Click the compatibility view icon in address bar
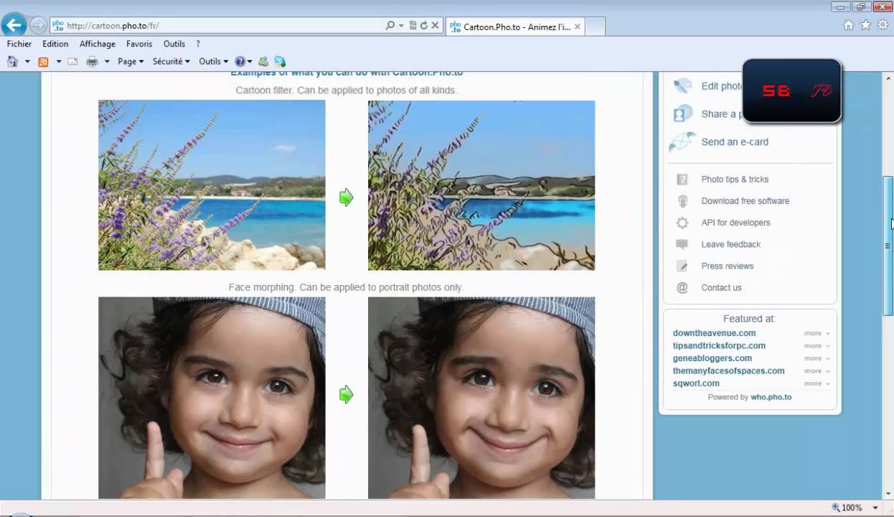Screen dimensions: 894x517 click(x=413, y=25)
